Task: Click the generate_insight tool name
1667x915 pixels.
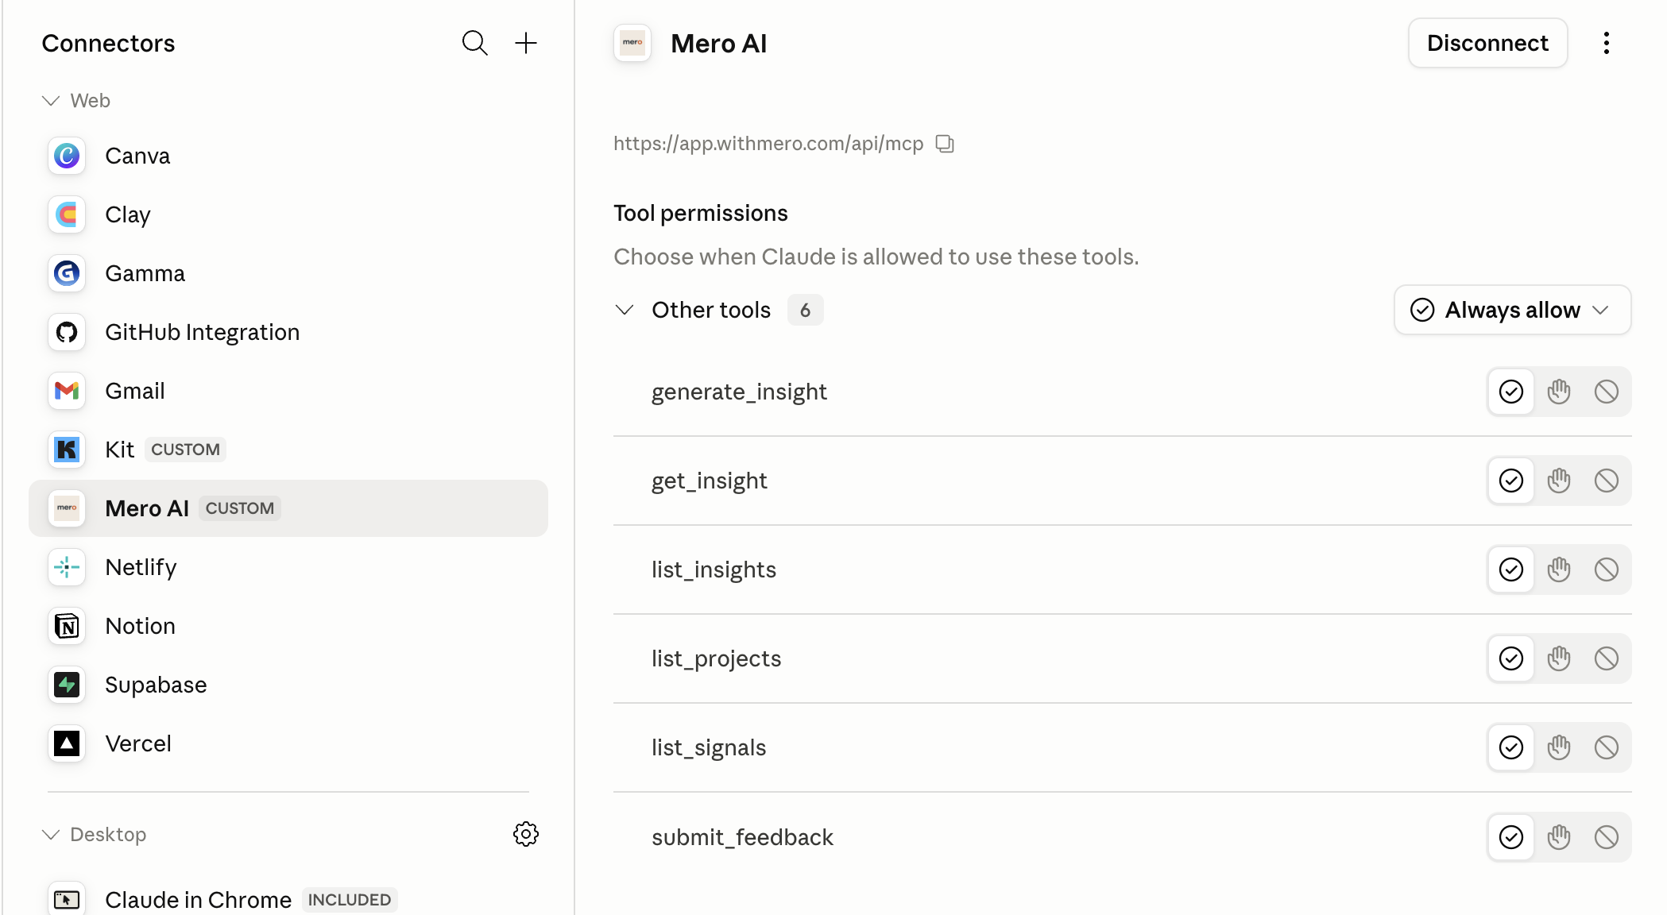Action: (739, 392)
